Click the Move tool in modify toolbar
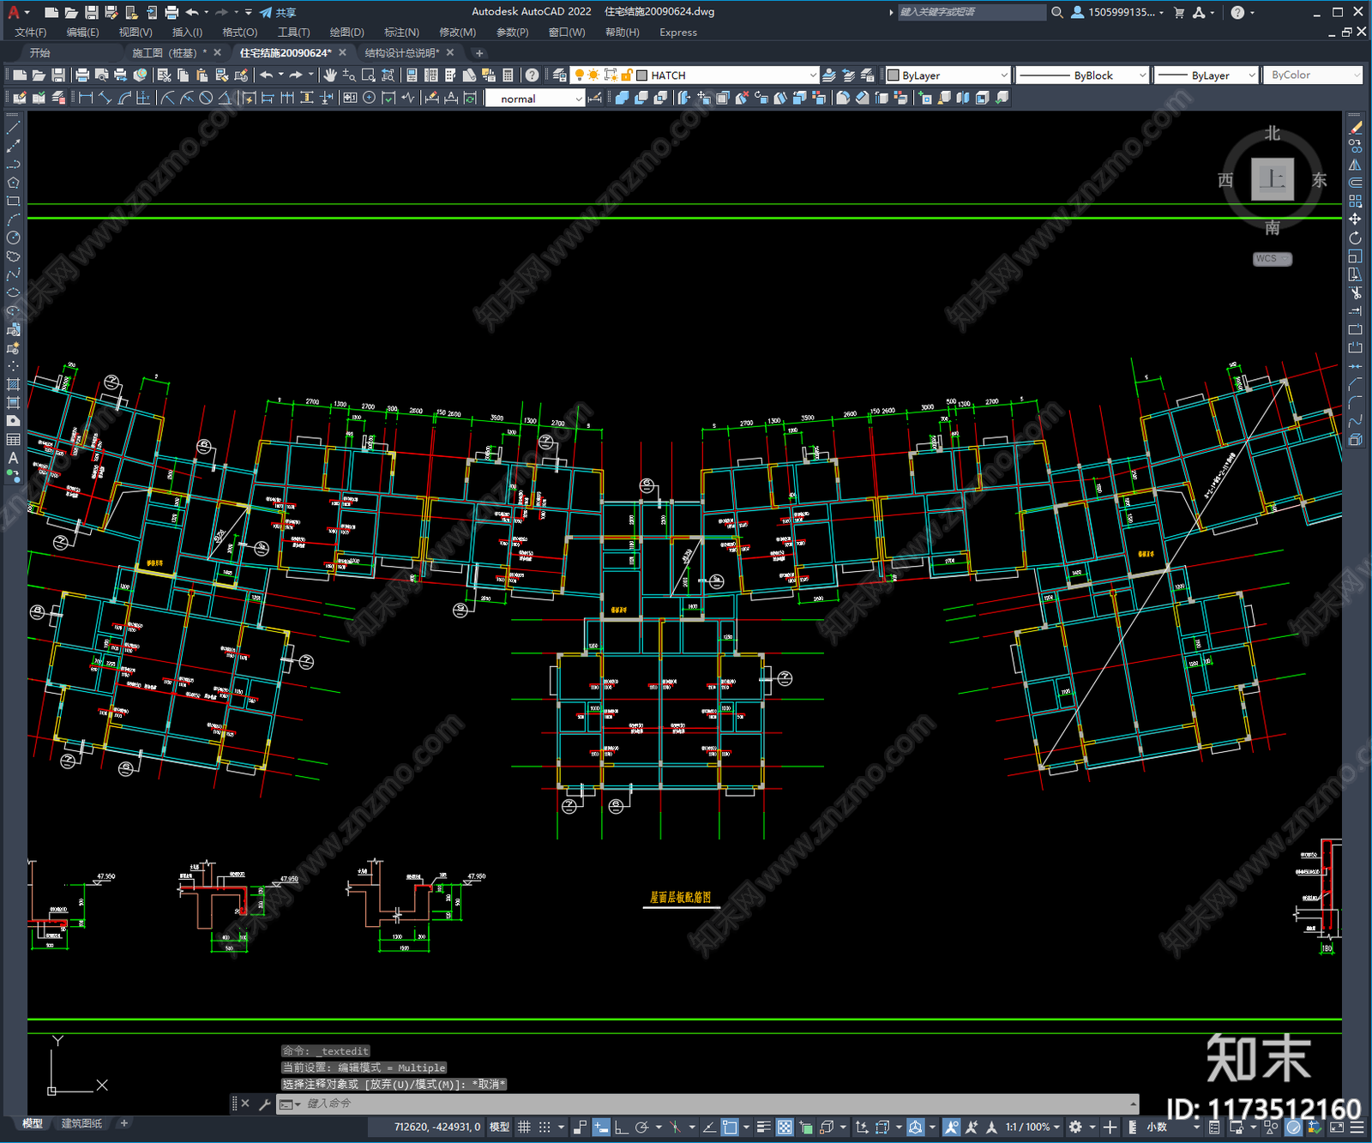Viewport: 1372px width, 1143px height. [1355, 220]
